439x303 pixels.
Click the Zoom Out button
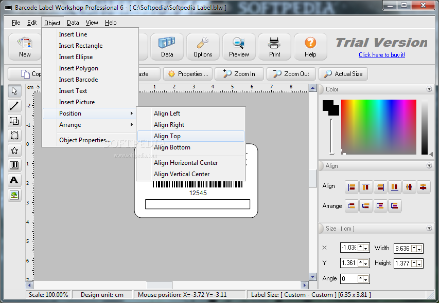(291, 74)
